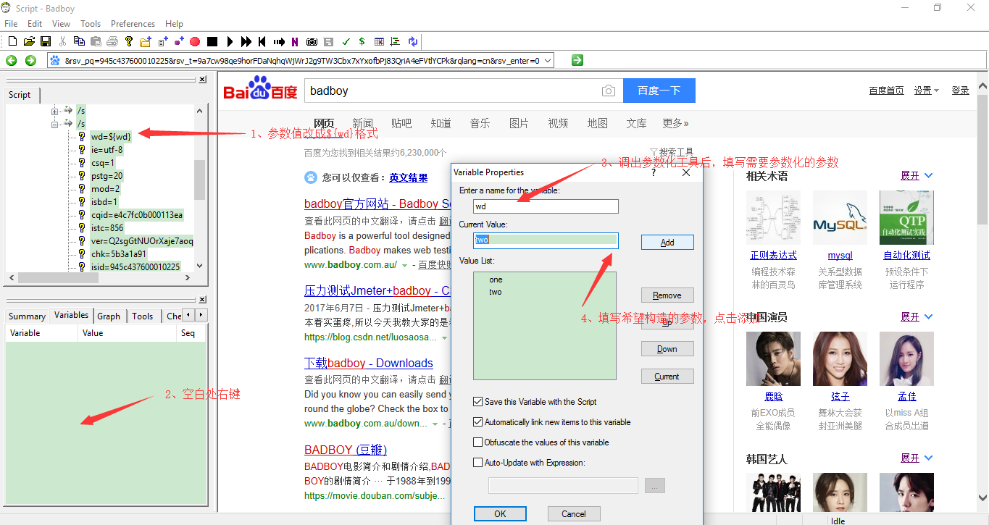Open the Edit menu
The width and height of the screenshot is (989, 525).
pyautogui.click(x=35, y=24)
